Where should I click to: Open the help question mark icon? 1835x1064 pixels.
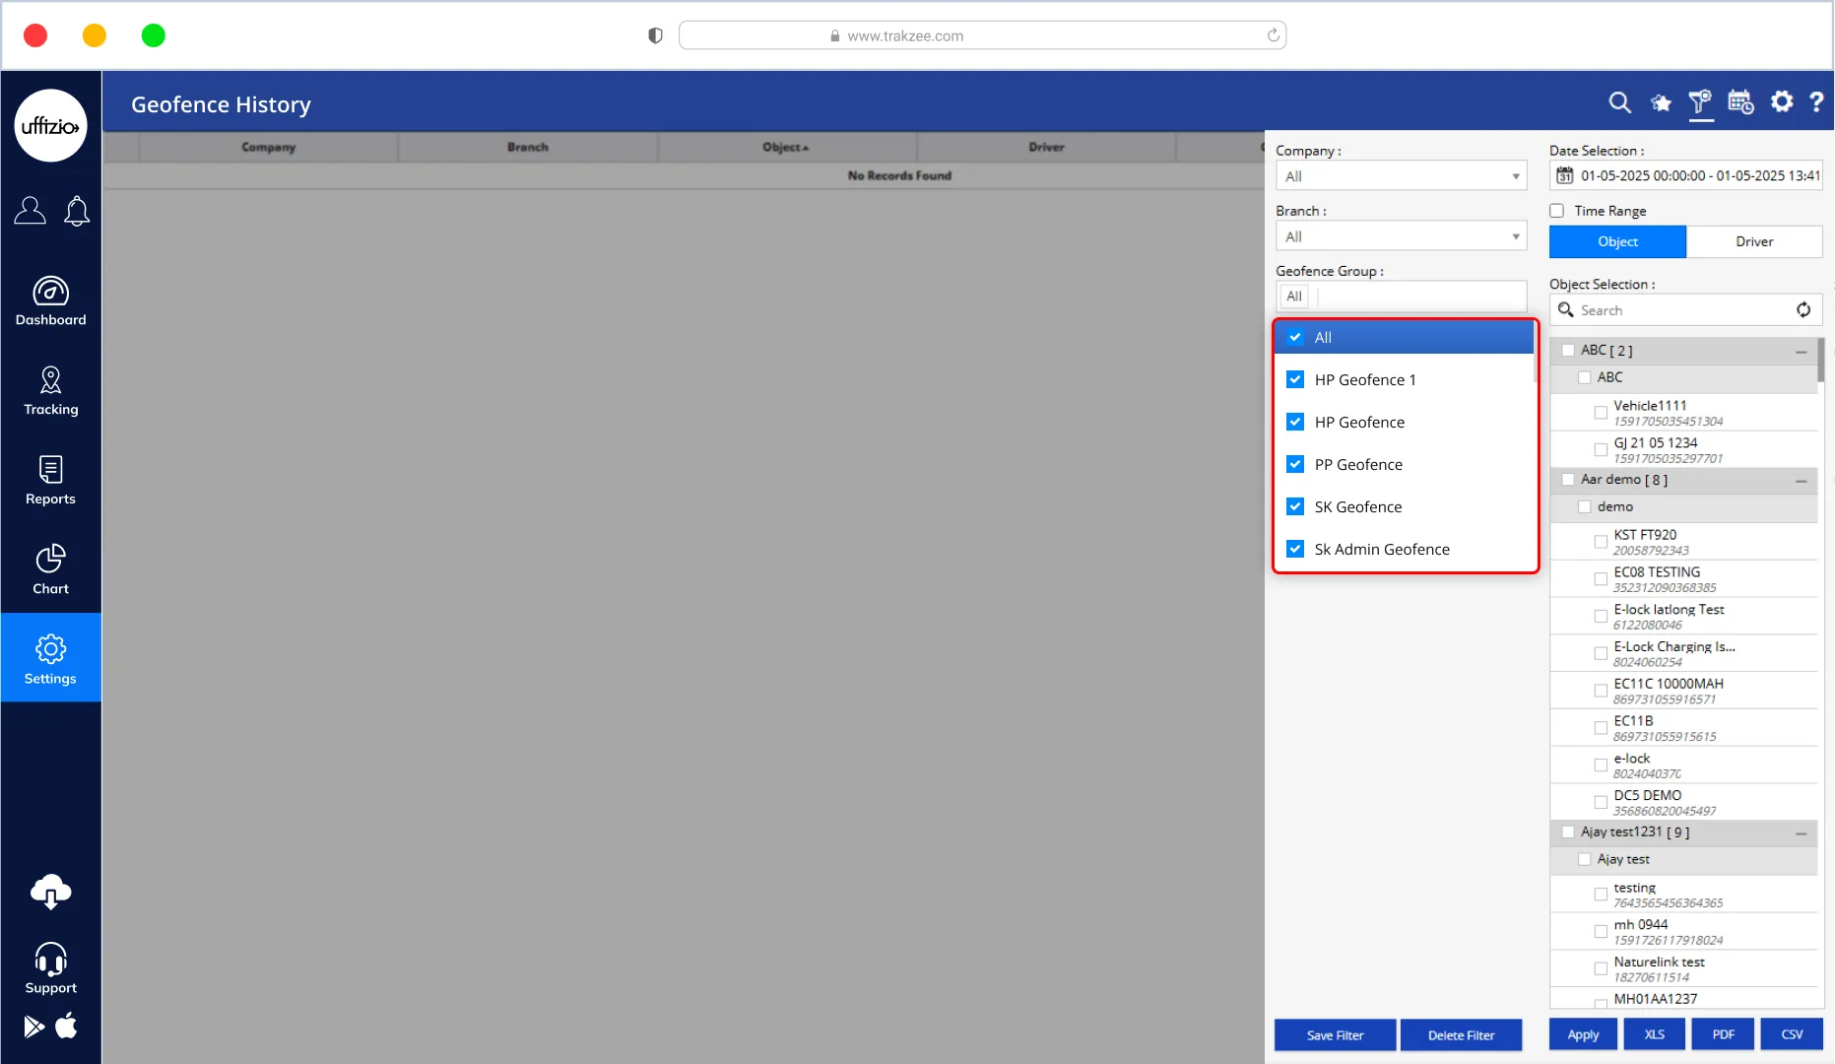point(1816,102)
